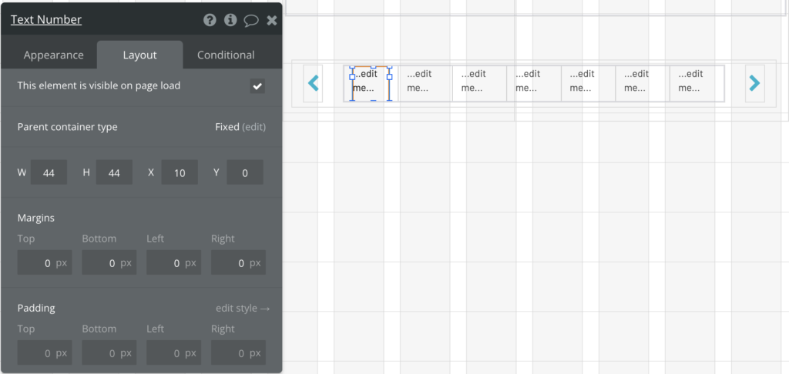Click the Margins Right field
789x374 pixels.
pyautogui.click(x=239, y=262)
